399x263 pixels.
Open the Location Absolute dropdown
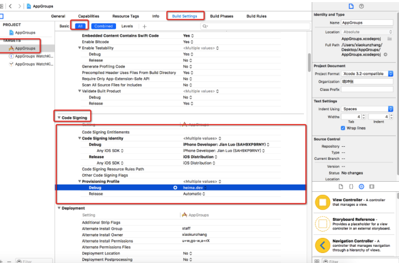(367, 32)
